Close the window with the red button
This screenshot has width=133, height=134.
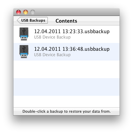[19, 12]
